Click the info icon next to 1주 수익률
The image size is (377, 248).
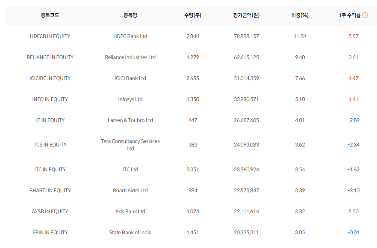click(x=365, y=15)
